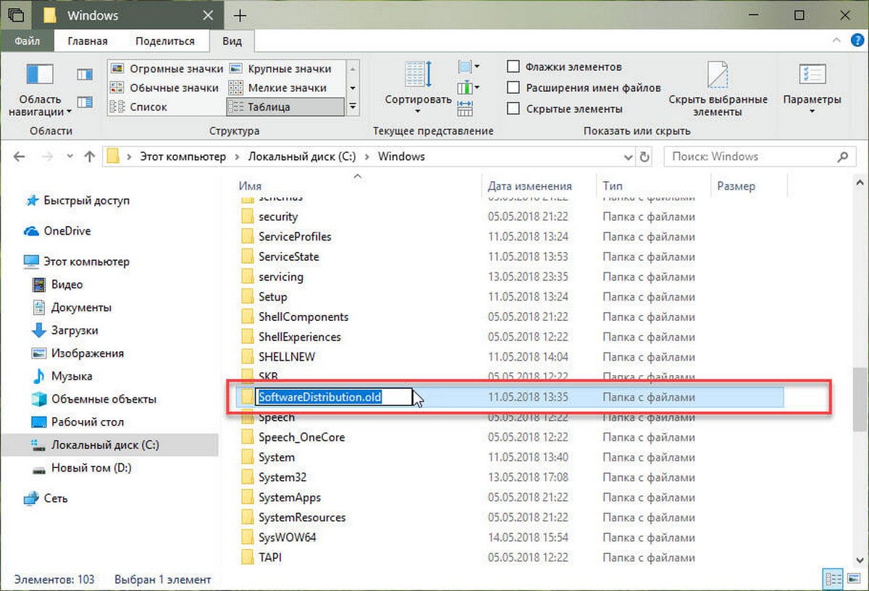Select Новый том (D:) drive
Image resolution: width=869 pixels, height=591 pixels.
pos(91,468)
